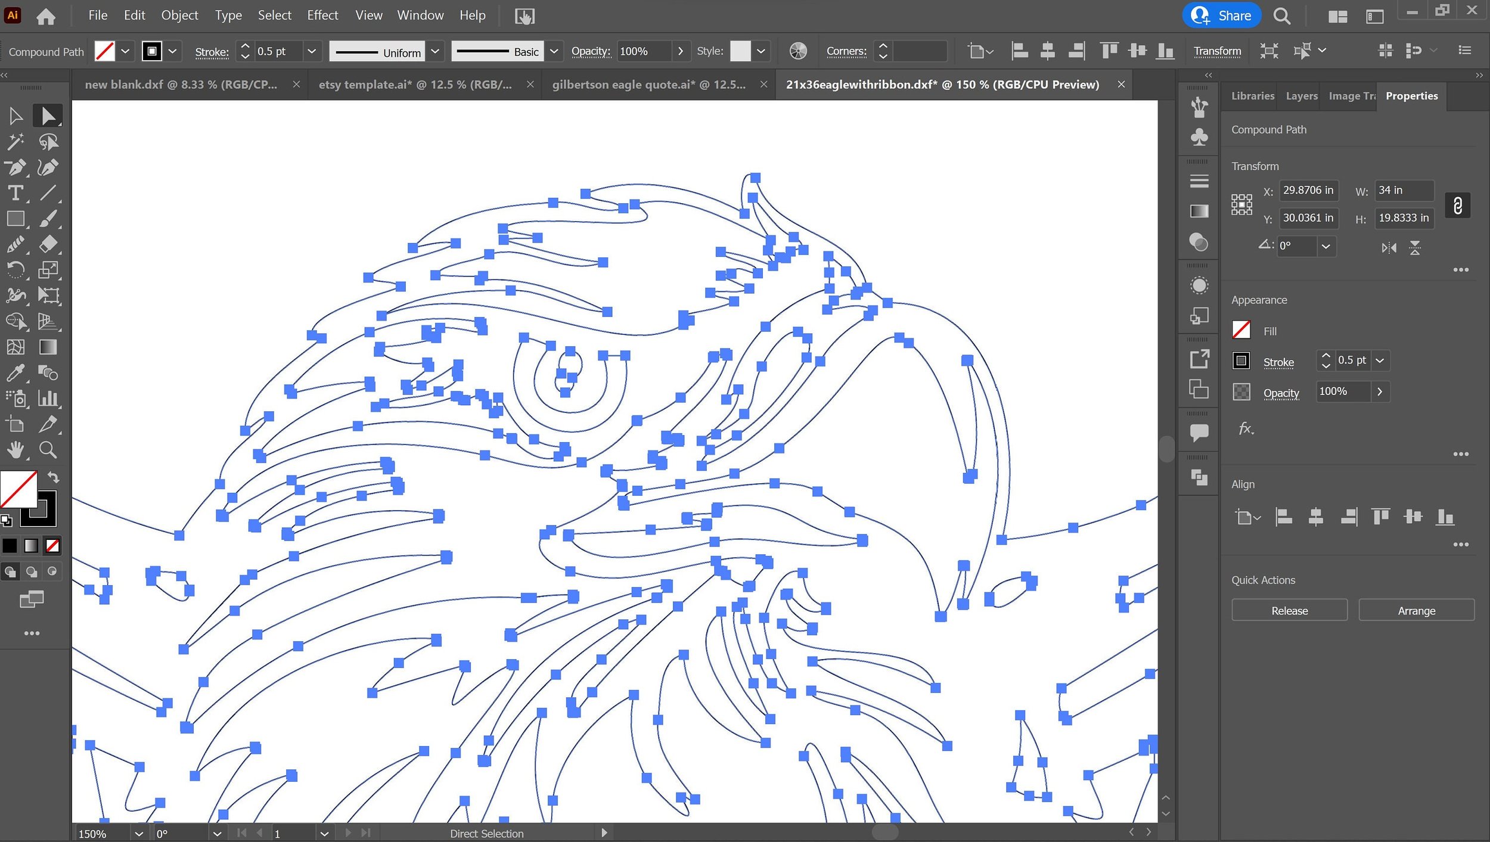
Task: Open stroke color dropdown in control bar
Action: 172,51
